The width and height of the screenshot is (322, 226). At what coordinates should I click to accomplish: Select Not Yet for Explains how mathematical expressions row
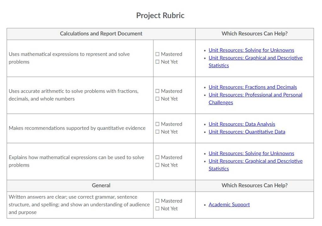(x=157, y=165)
